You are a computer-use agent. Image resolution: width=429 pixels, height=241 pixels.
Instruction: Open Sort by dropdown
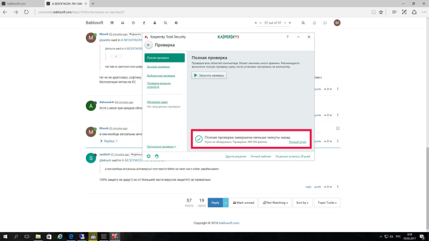(303, 203)
